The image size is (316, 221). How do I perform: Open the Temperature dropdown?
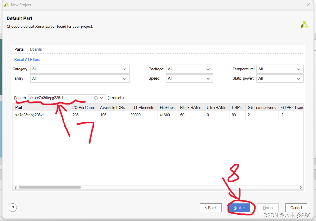pyautogui.click(x=280, y=69)
